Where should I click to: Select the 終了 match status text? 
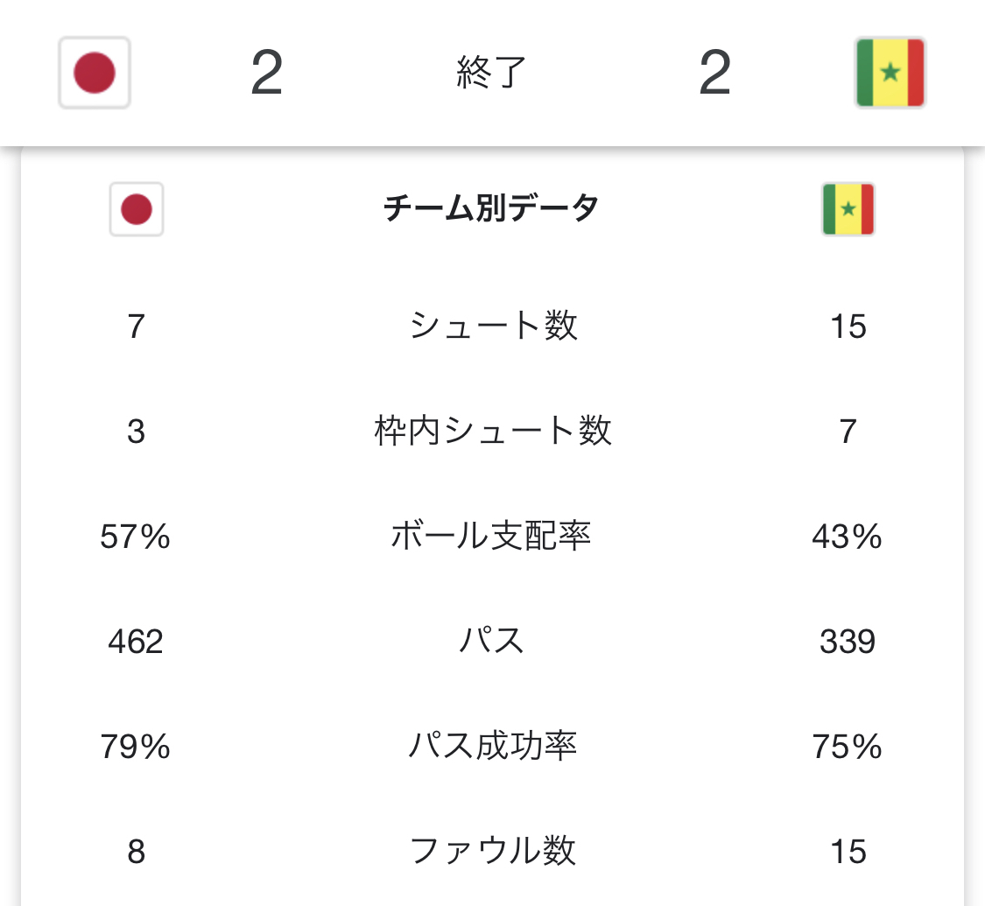491,74
